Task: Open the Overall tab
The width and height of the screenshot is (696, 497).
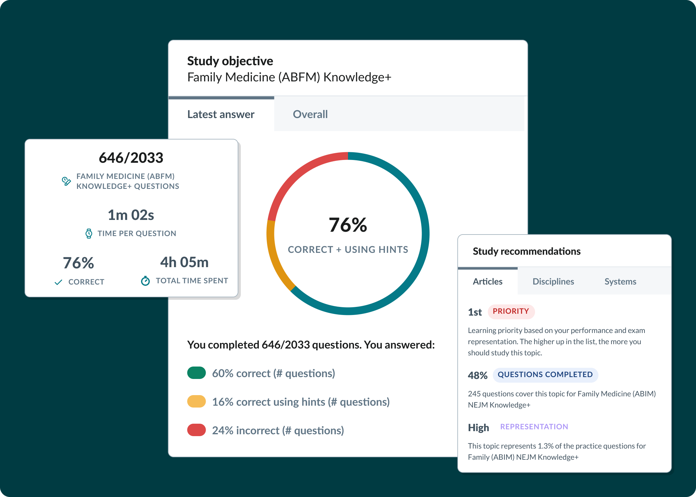Action: coord(310,115)
